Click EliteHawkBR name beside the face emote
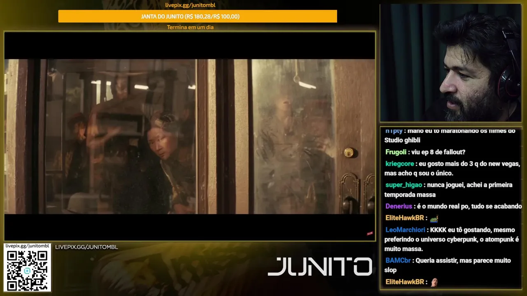Image resolution: width=527 pixels, height=296 pixels. coord(404,282)
